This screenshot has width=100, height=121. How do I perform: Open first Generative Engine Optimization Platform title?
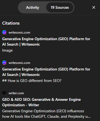46,42
